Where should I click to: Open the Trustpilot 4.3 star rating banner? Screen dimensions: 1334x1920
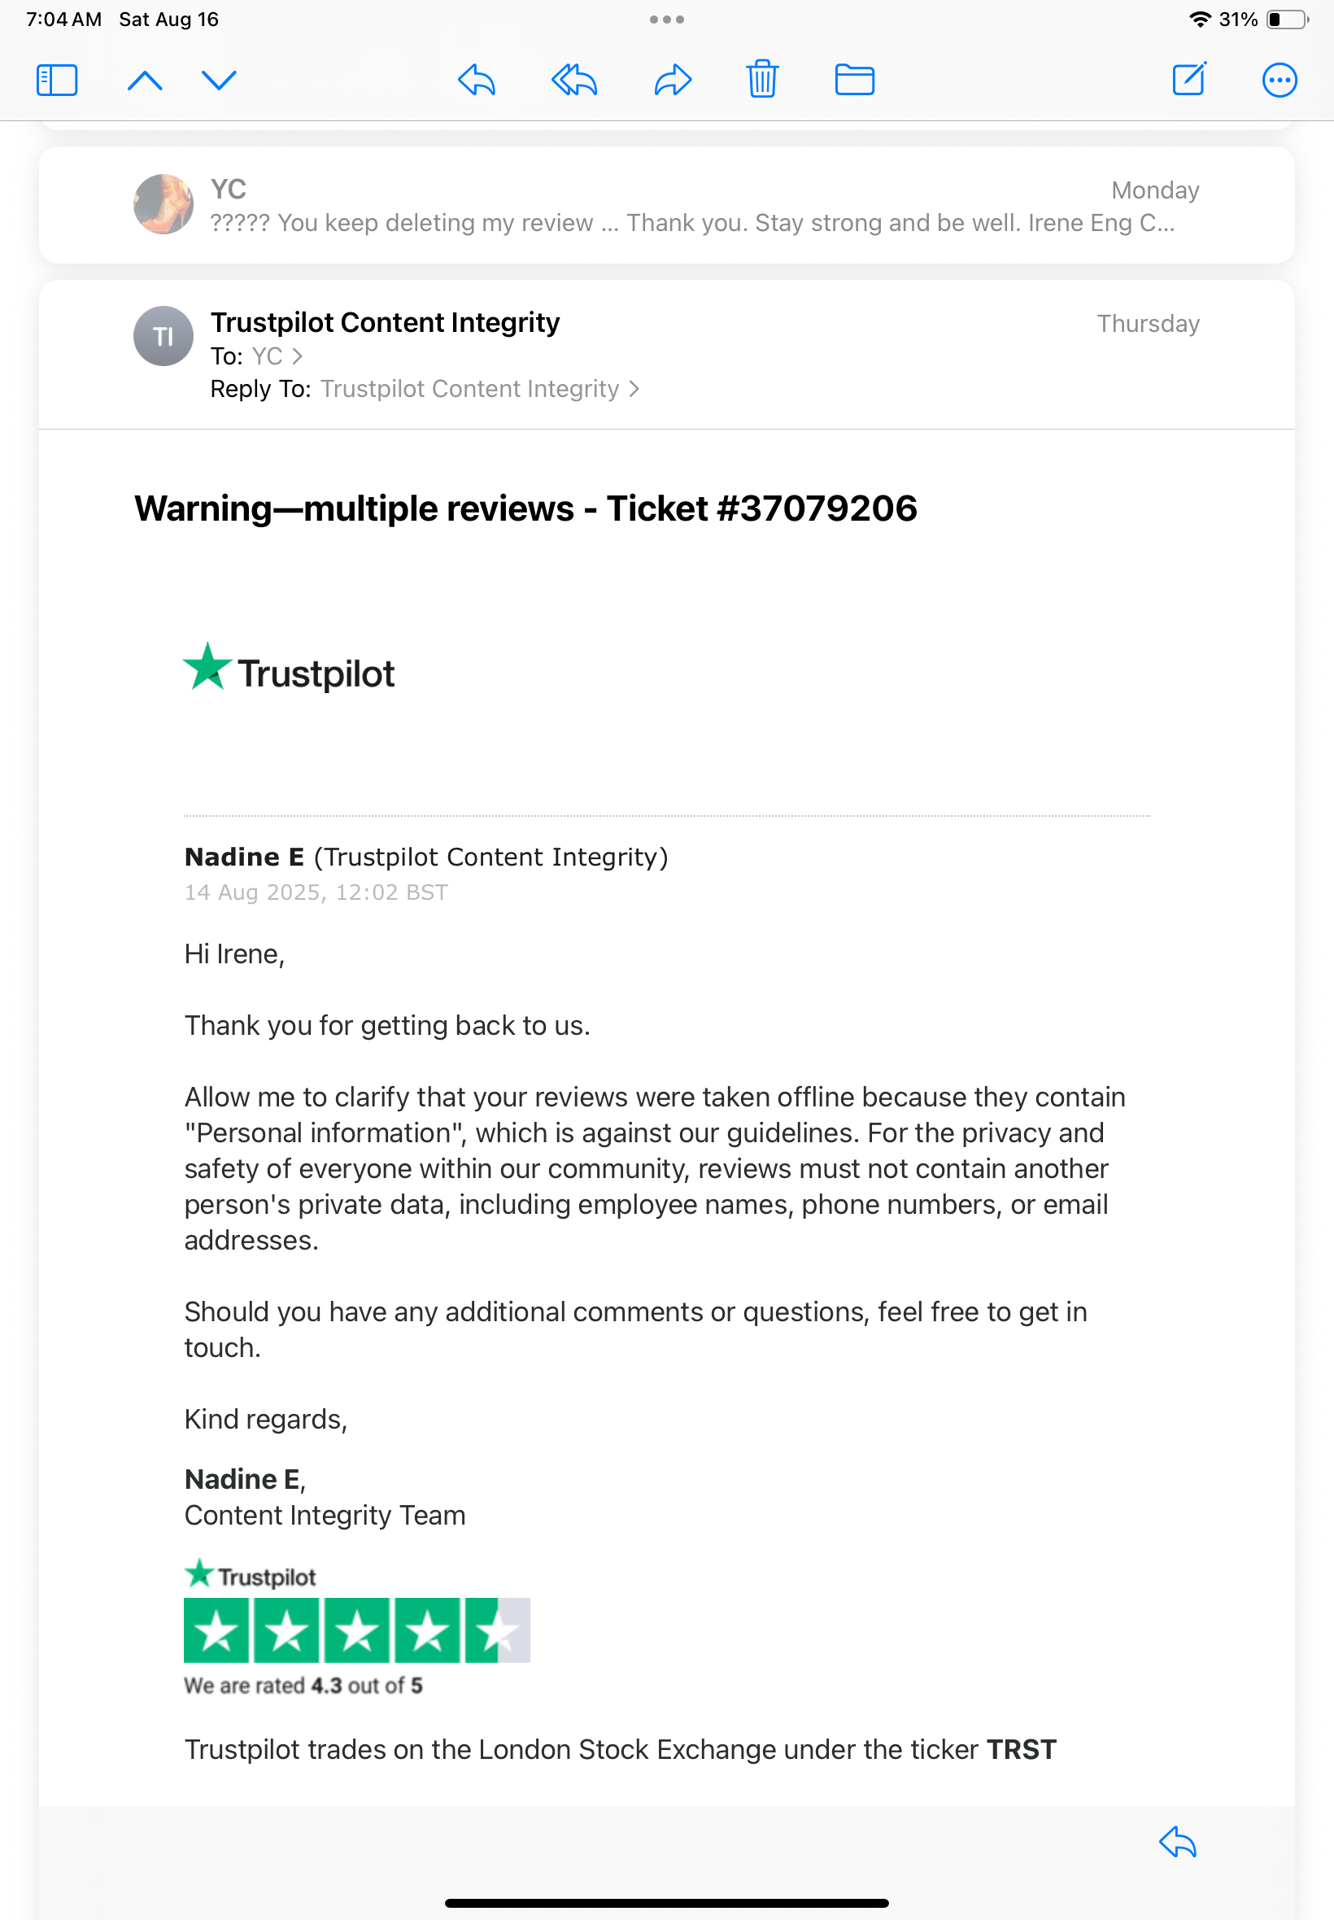(x=356, y=1629)
